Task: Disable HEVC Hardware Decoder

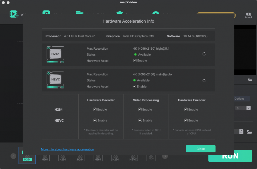Action: coord(95,120)
